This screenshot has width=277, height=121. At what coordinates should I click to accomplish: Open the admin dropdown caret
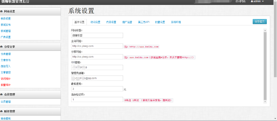263,2
